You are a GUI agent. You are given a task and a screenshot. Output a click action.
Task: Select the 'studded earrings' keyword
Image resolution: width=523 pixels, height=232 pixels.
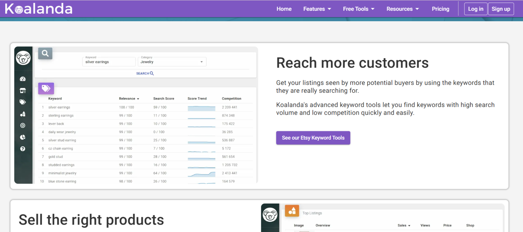[61, 165]
